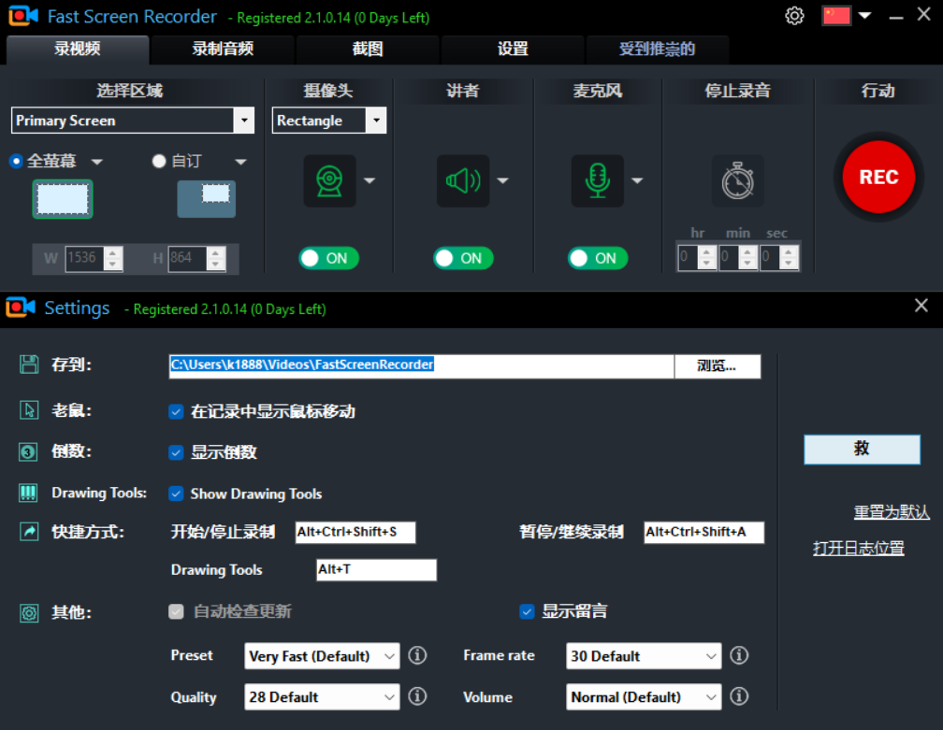Open the info icon next to Frame rate
This screenshot has height=730, width=943.
pyautogui.click(x=739, y=656)
